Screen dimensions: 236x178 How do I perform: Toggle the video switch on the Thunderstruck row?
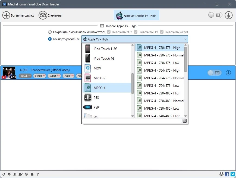tap(215, 73)
